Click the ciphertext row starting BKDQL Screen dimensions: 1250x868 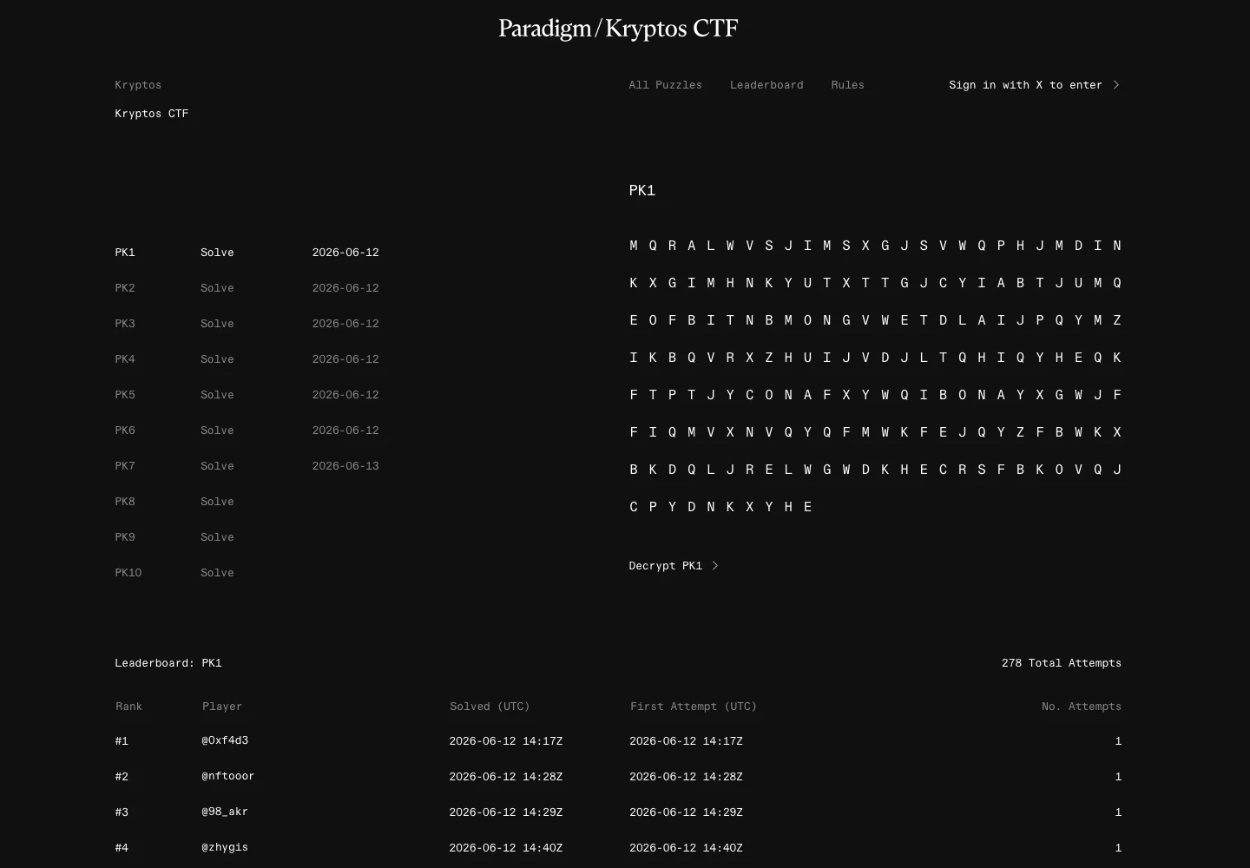pos(875,470)
